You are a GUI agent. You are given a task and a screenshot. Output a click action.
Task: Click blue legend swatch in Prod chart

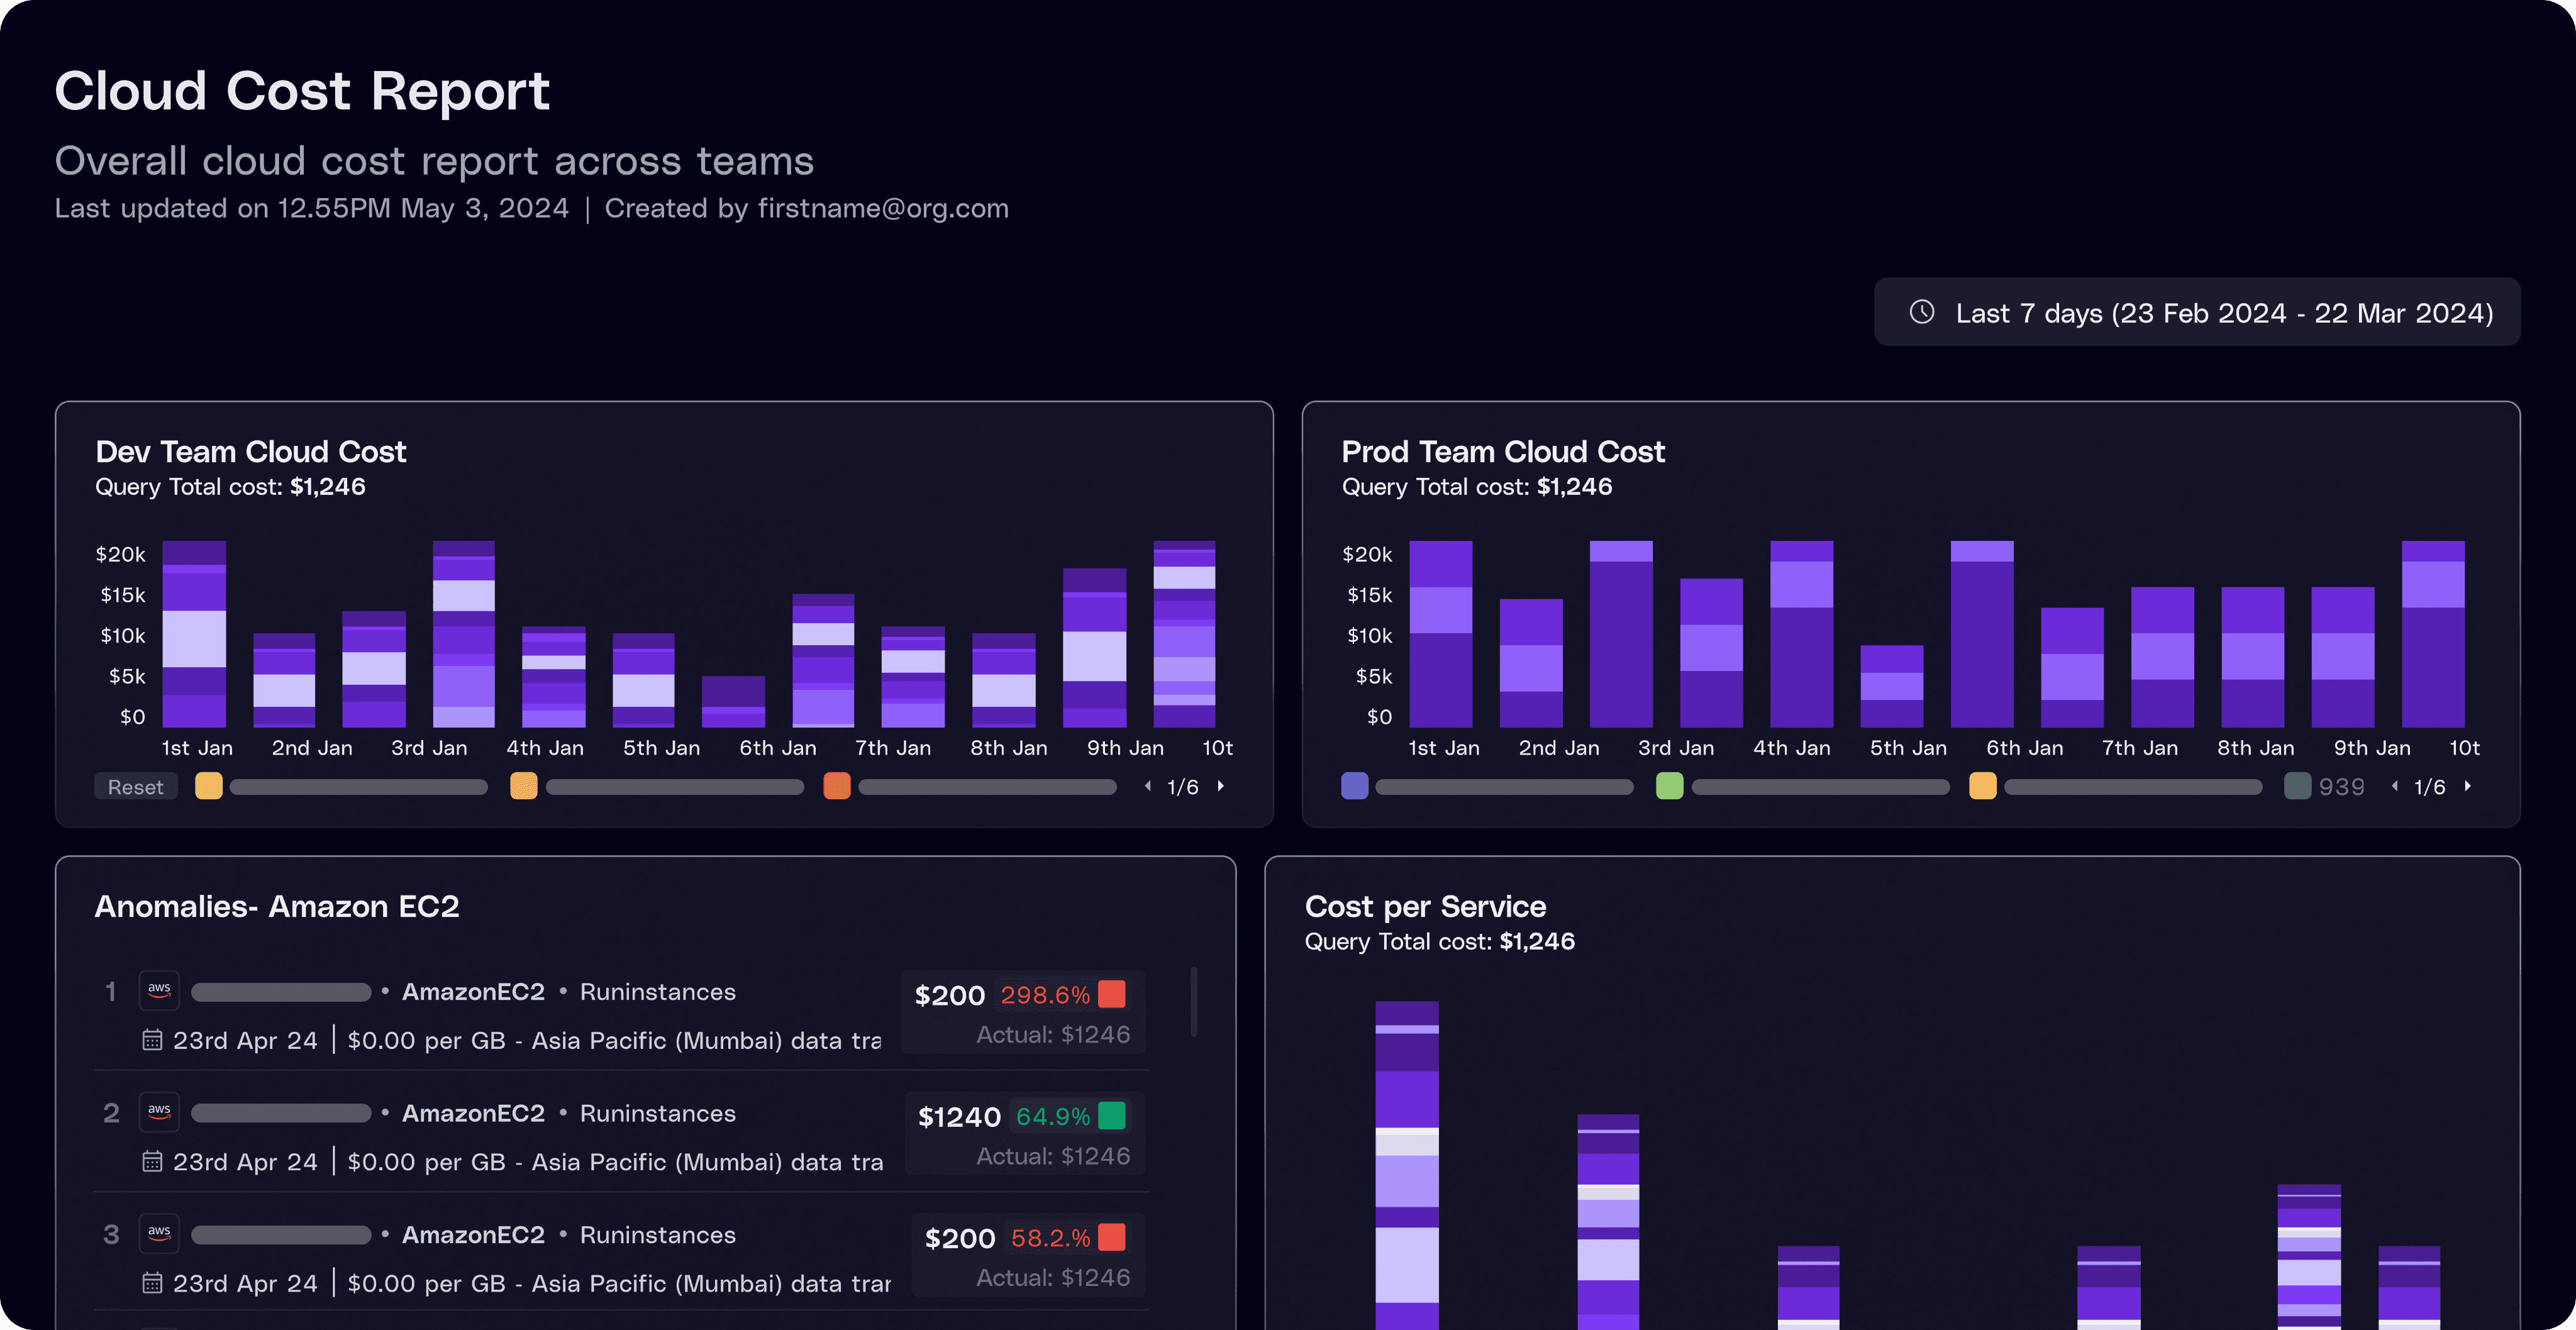coord(1354,786)
